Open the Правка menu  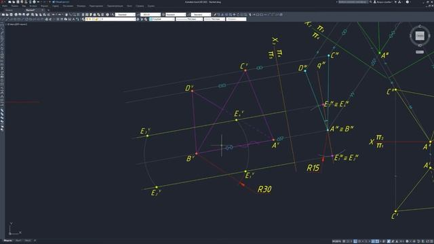[15, 6]
